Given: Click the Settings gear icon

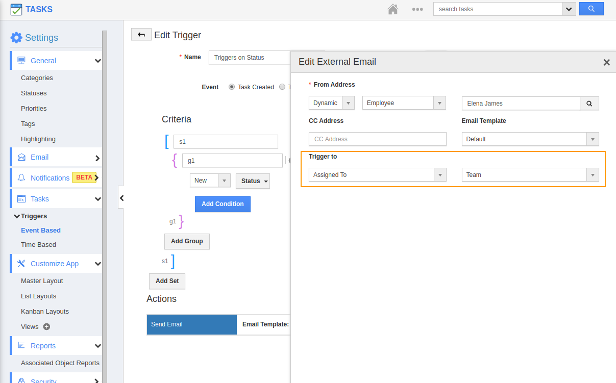Looking at the screenshot, I should click(16, 38).
